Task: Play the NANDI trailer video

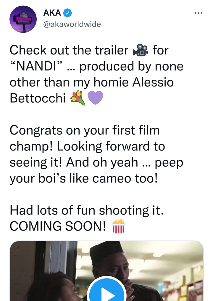Action: [106, 291]
